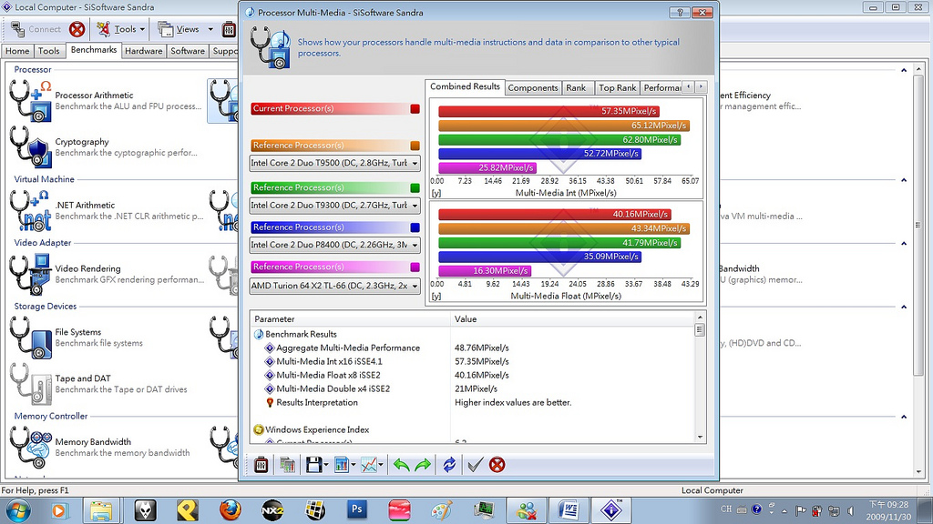Switch to Components tab
The image size is (933, 524).
click(532, 88)
